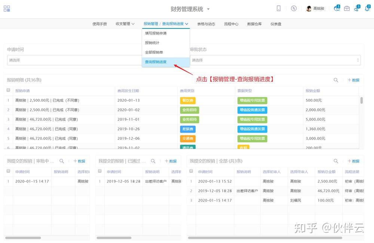Click the 差旅费 tag in row 4
Screen dimensions: 374x243
(188, 129)
